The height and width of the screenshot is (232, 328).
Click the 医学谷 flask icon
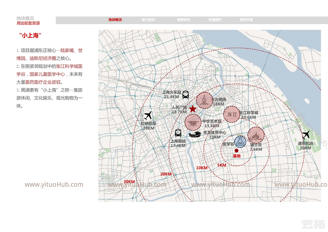pyautogui.click(x=240, y=142)
